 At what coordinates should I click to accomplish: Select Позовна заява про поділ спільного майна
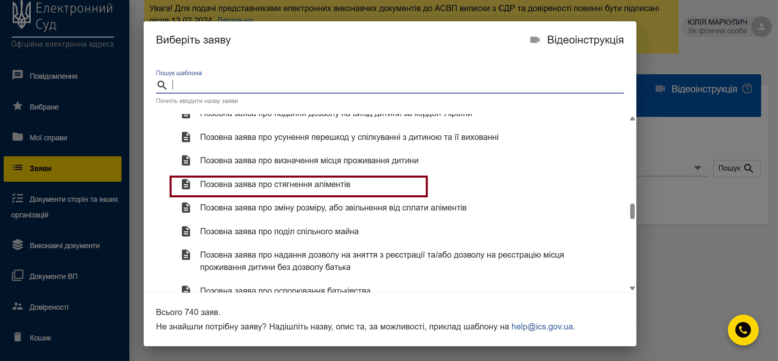point(279,231)
